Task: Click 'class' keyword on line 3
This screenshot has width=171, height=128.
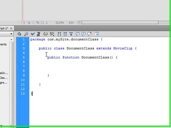Action: pos(59,48)
